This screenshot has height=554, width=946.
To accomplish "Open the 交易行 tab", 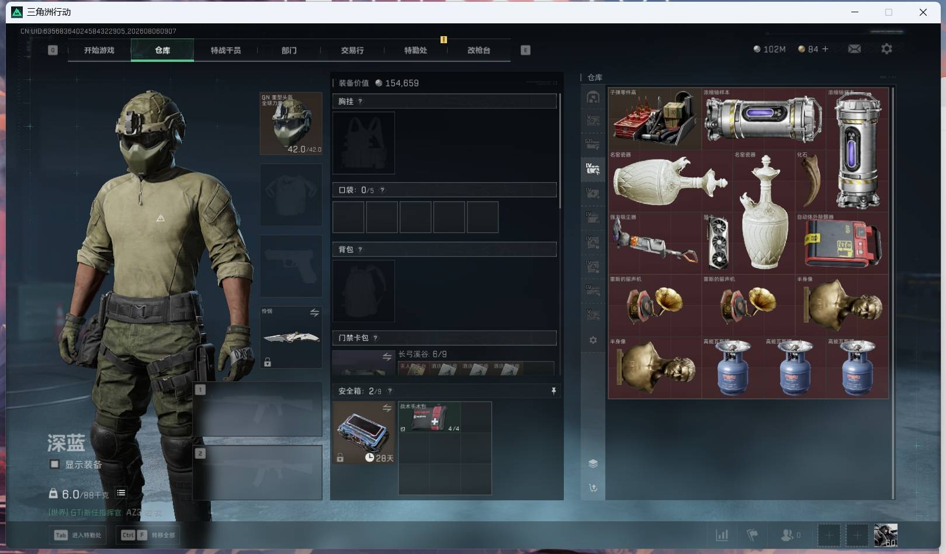I will pyautogui.click(x=352, y=50).
